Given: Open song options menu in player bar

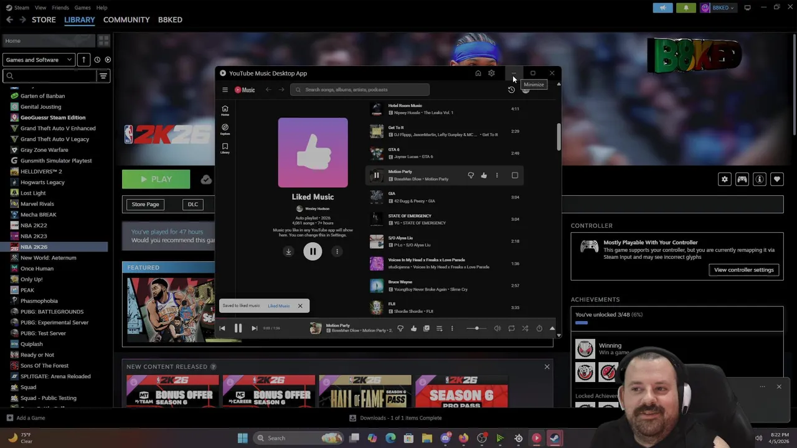Looking at the screenshot, I should [452, 328].
